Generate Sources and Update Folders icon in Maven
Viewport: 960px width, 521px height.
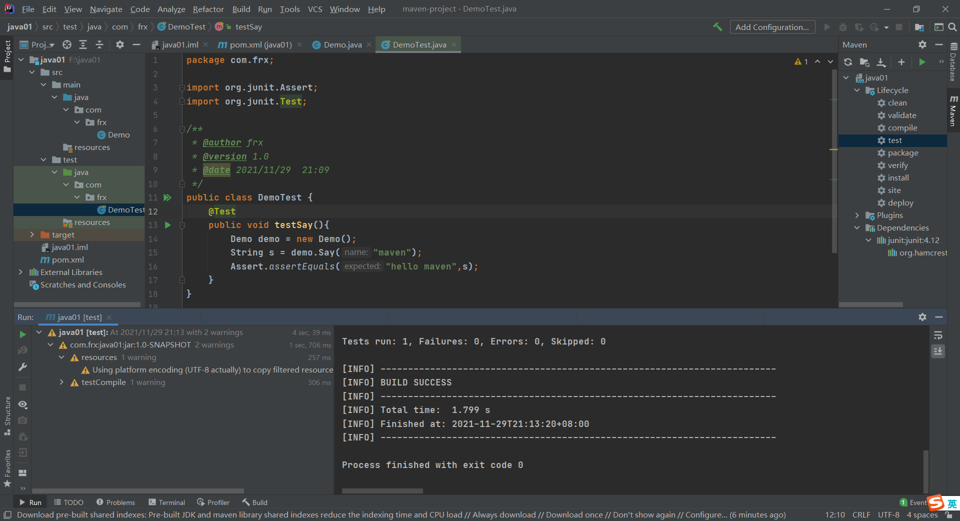[864, 62]
